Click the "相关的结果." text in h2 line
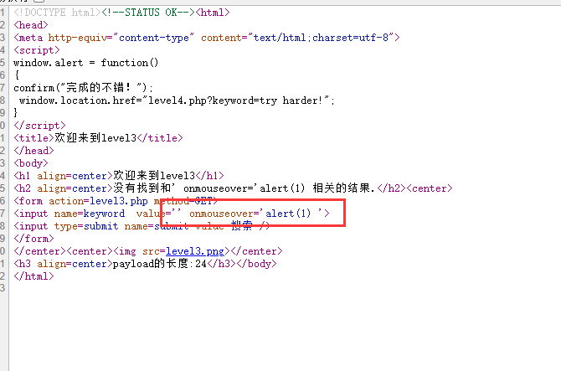 344,188
